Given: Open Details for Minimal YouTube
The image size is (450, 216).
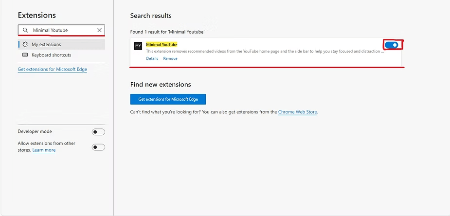Looking at the screenshot, I should [152, 58].
